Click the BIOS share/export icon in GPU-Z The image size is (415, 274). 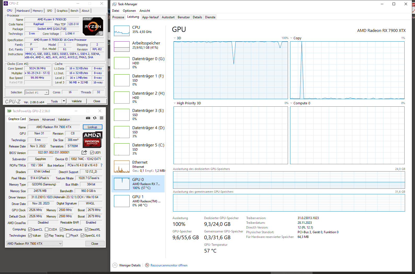click(x=84, y=152)
